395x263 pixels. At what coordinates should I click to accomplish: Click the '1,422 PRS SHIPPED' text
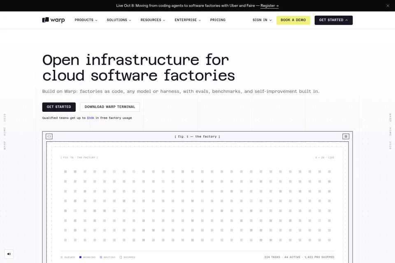click(319, 257)
